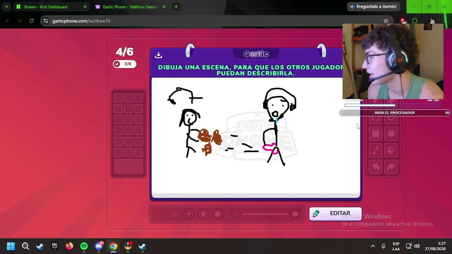Click the microphone tray icon
The height and width of the screenshot is (254, 452).
383,246
